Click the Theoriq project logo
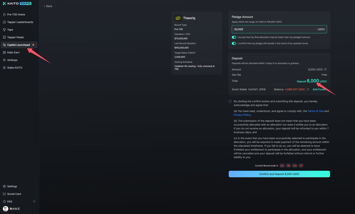Viewport: 355px width, 214px height. coord(178,18)
